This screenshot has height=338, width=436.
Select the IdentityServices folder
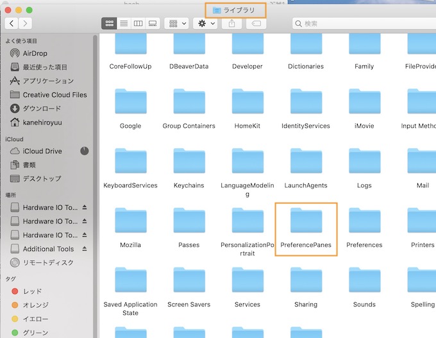click(306, 101)
